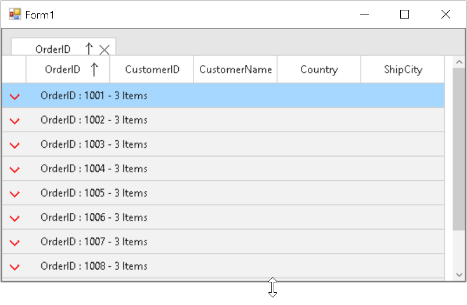
Task: Select the 'OrderID : 1006 - 3 Items' row
Action: click(x=223, y=217)
